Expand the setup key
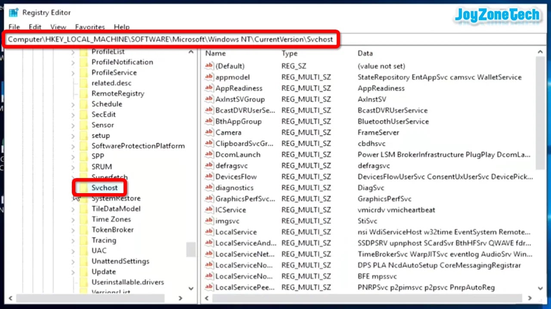Screen dimensions: 551x309 point(73,136)
